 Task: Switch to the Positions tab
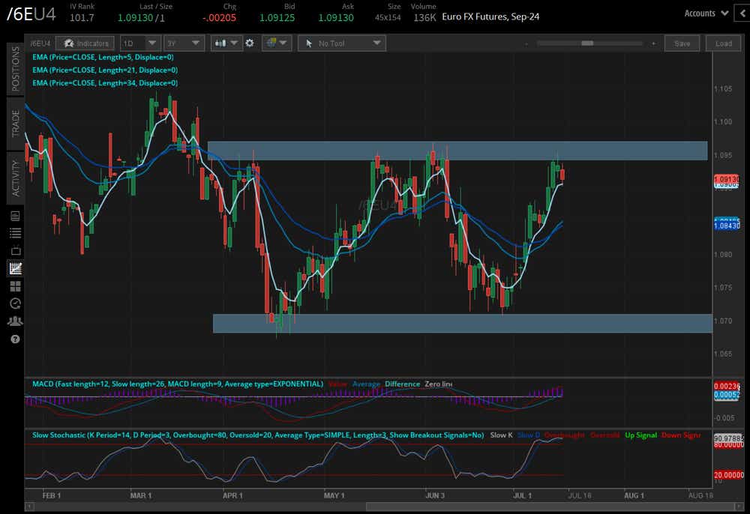point(15,68)
